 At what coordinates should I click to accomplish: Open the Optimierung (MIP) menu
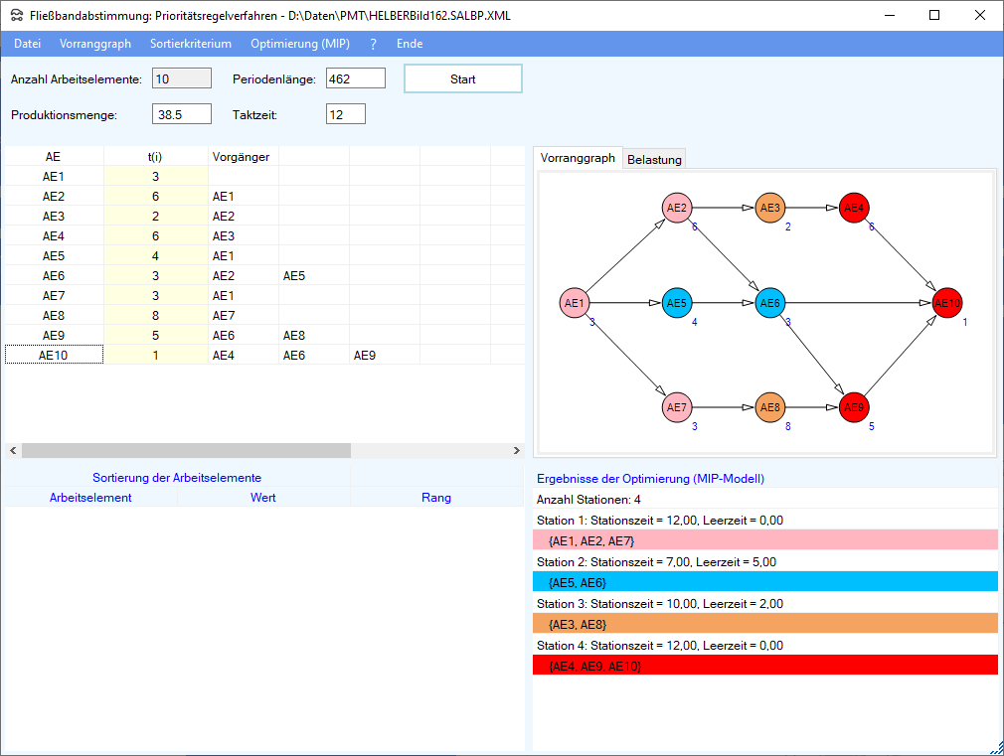coord(300,44)
